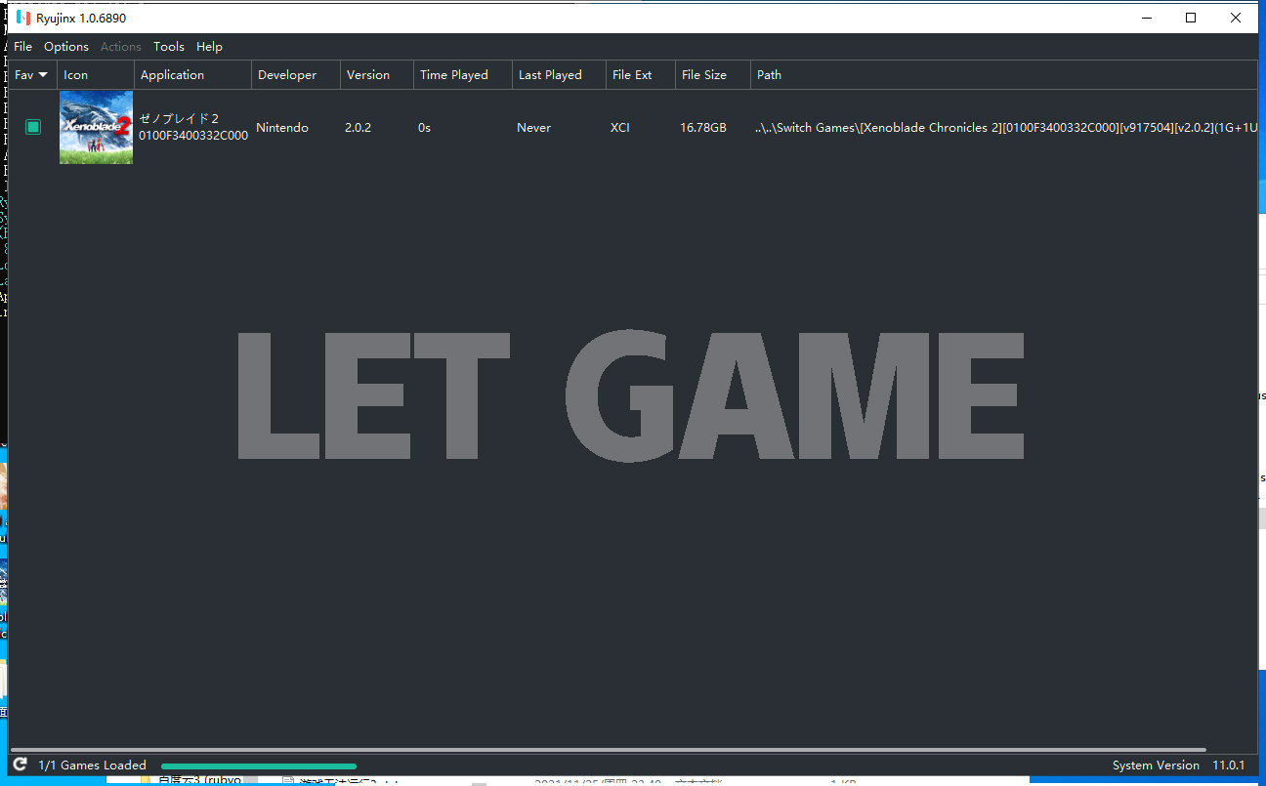The image size is (1266, 786).
Task: Sort by the Fav column arrow
Action: point(43,75)
